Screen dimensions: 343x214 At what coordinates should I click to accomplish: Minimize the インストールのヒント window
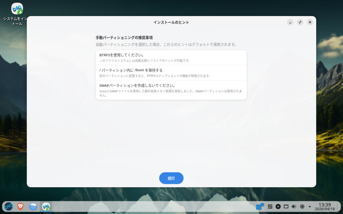coord(290,22)
